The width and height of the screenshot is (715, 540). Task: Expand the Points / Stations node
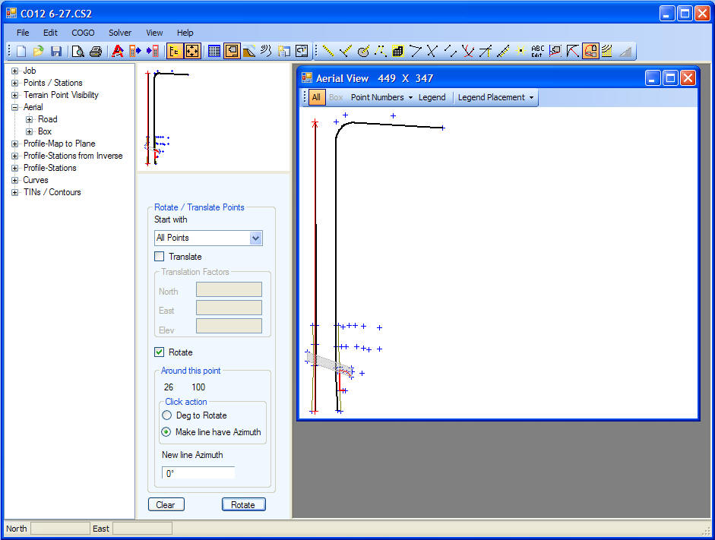tap(14, 83)
